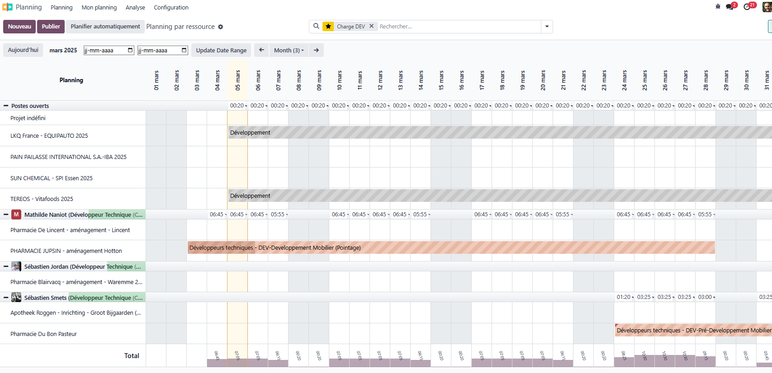
Task: Open Postes ouverts 00:20 hours on 05 mars
Action: tap(237, 106)
